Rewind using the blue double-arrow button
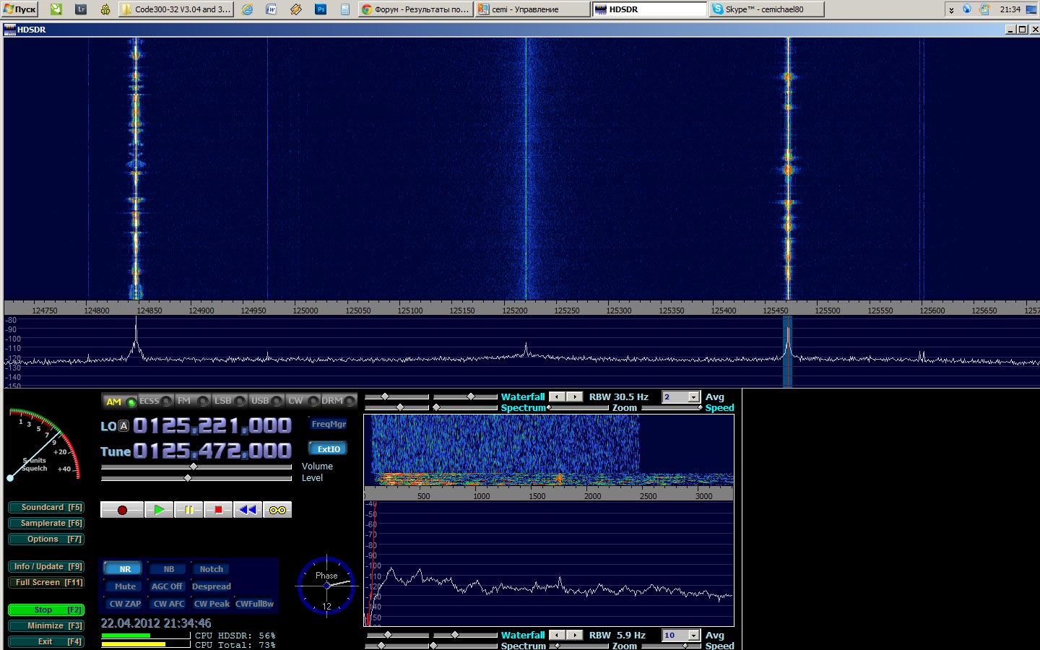 pyautogui.click(x=248, y=510)
